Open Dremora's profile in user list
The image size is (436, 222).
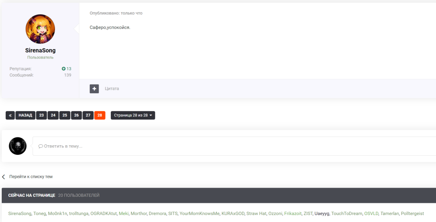[157, 214]
